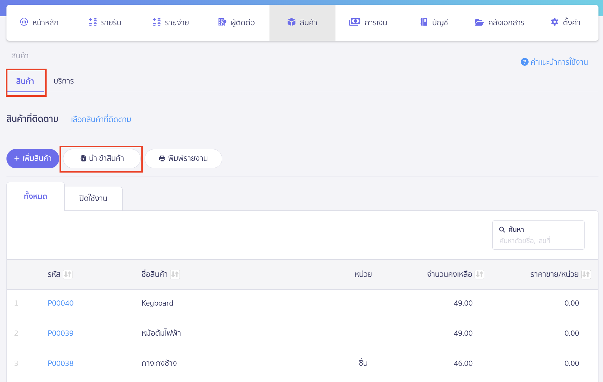Click the คลังเอกสาร folder icon
Viewport: 603px width, 382px height.
479,22
